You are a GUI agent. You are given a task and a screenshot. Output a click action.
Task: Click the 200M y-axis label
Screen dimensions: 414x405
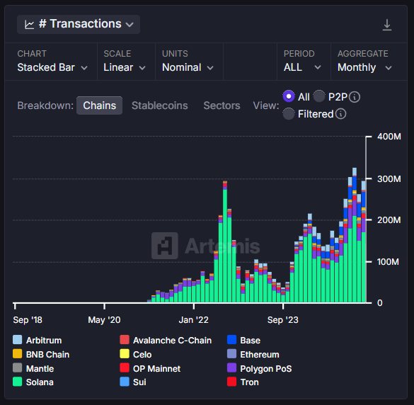click(x=389, y=219)
